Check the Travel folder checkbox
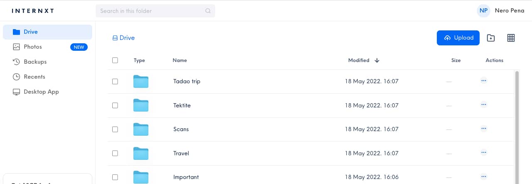 [115, 154]
